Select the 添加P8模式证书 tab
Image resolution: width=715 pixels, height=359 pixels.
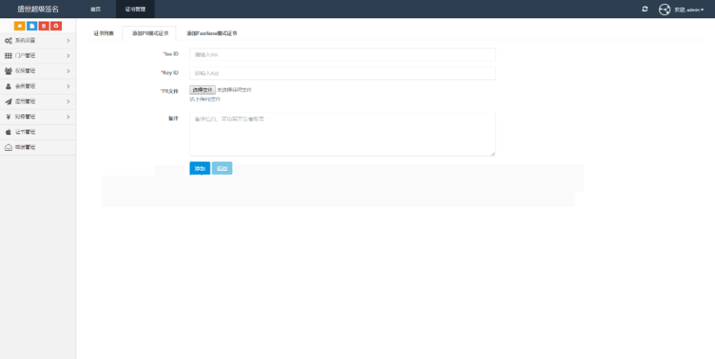[x=149, y=33]
